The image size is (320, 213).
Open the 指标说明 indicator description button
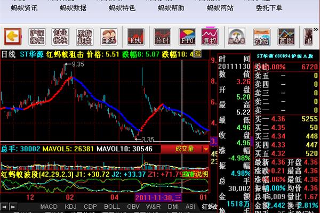[195, 174]
